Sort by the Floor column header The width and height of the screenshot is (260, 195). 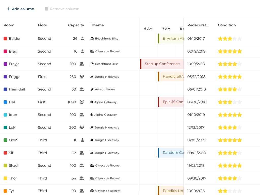pos(42,25)
